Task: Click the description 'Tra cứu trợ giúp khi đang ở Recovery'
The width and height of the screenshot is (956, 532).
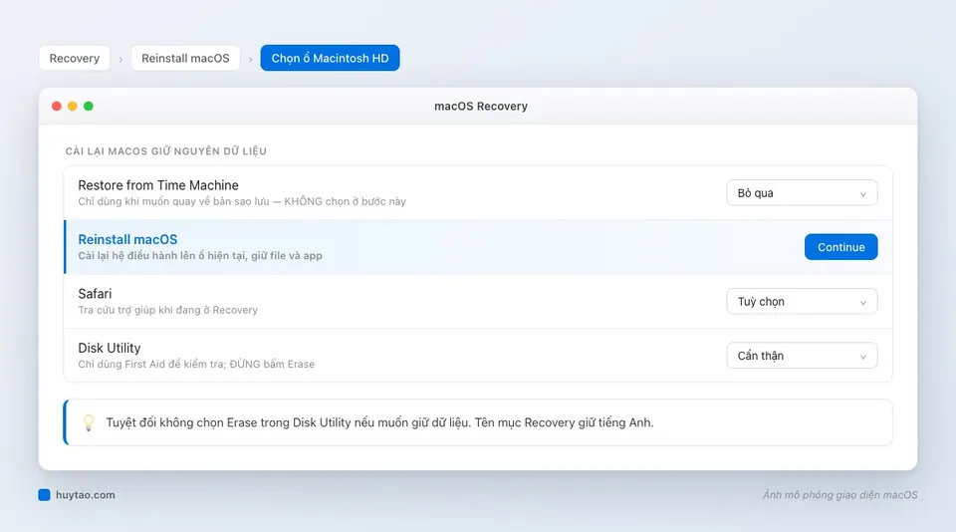Action: 167,310
